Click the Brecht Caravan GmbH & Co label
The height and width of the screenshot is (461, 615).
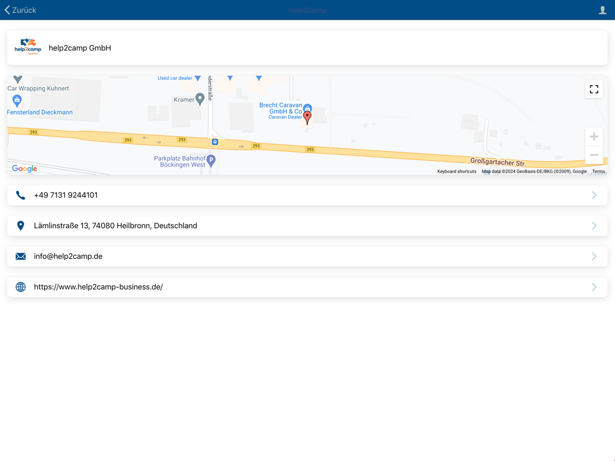click(281, 108)
